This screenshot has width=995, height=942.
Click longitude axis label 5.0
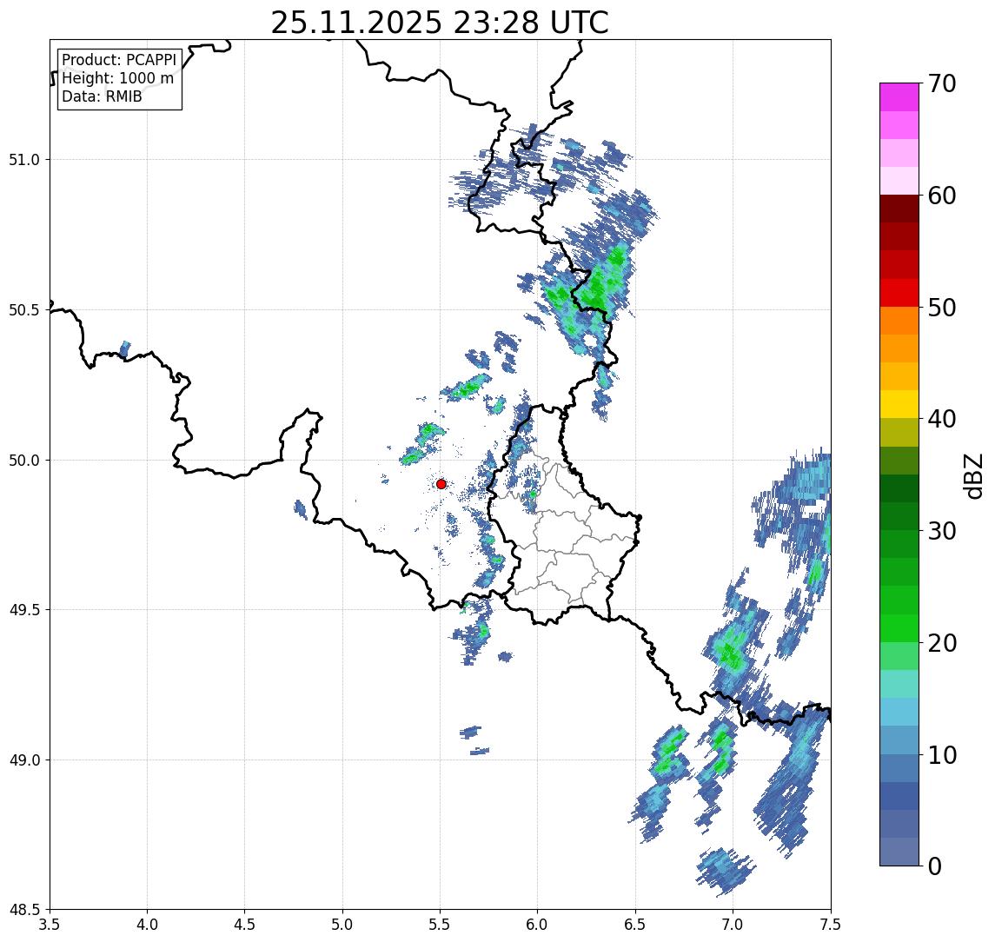pos(342,925)
